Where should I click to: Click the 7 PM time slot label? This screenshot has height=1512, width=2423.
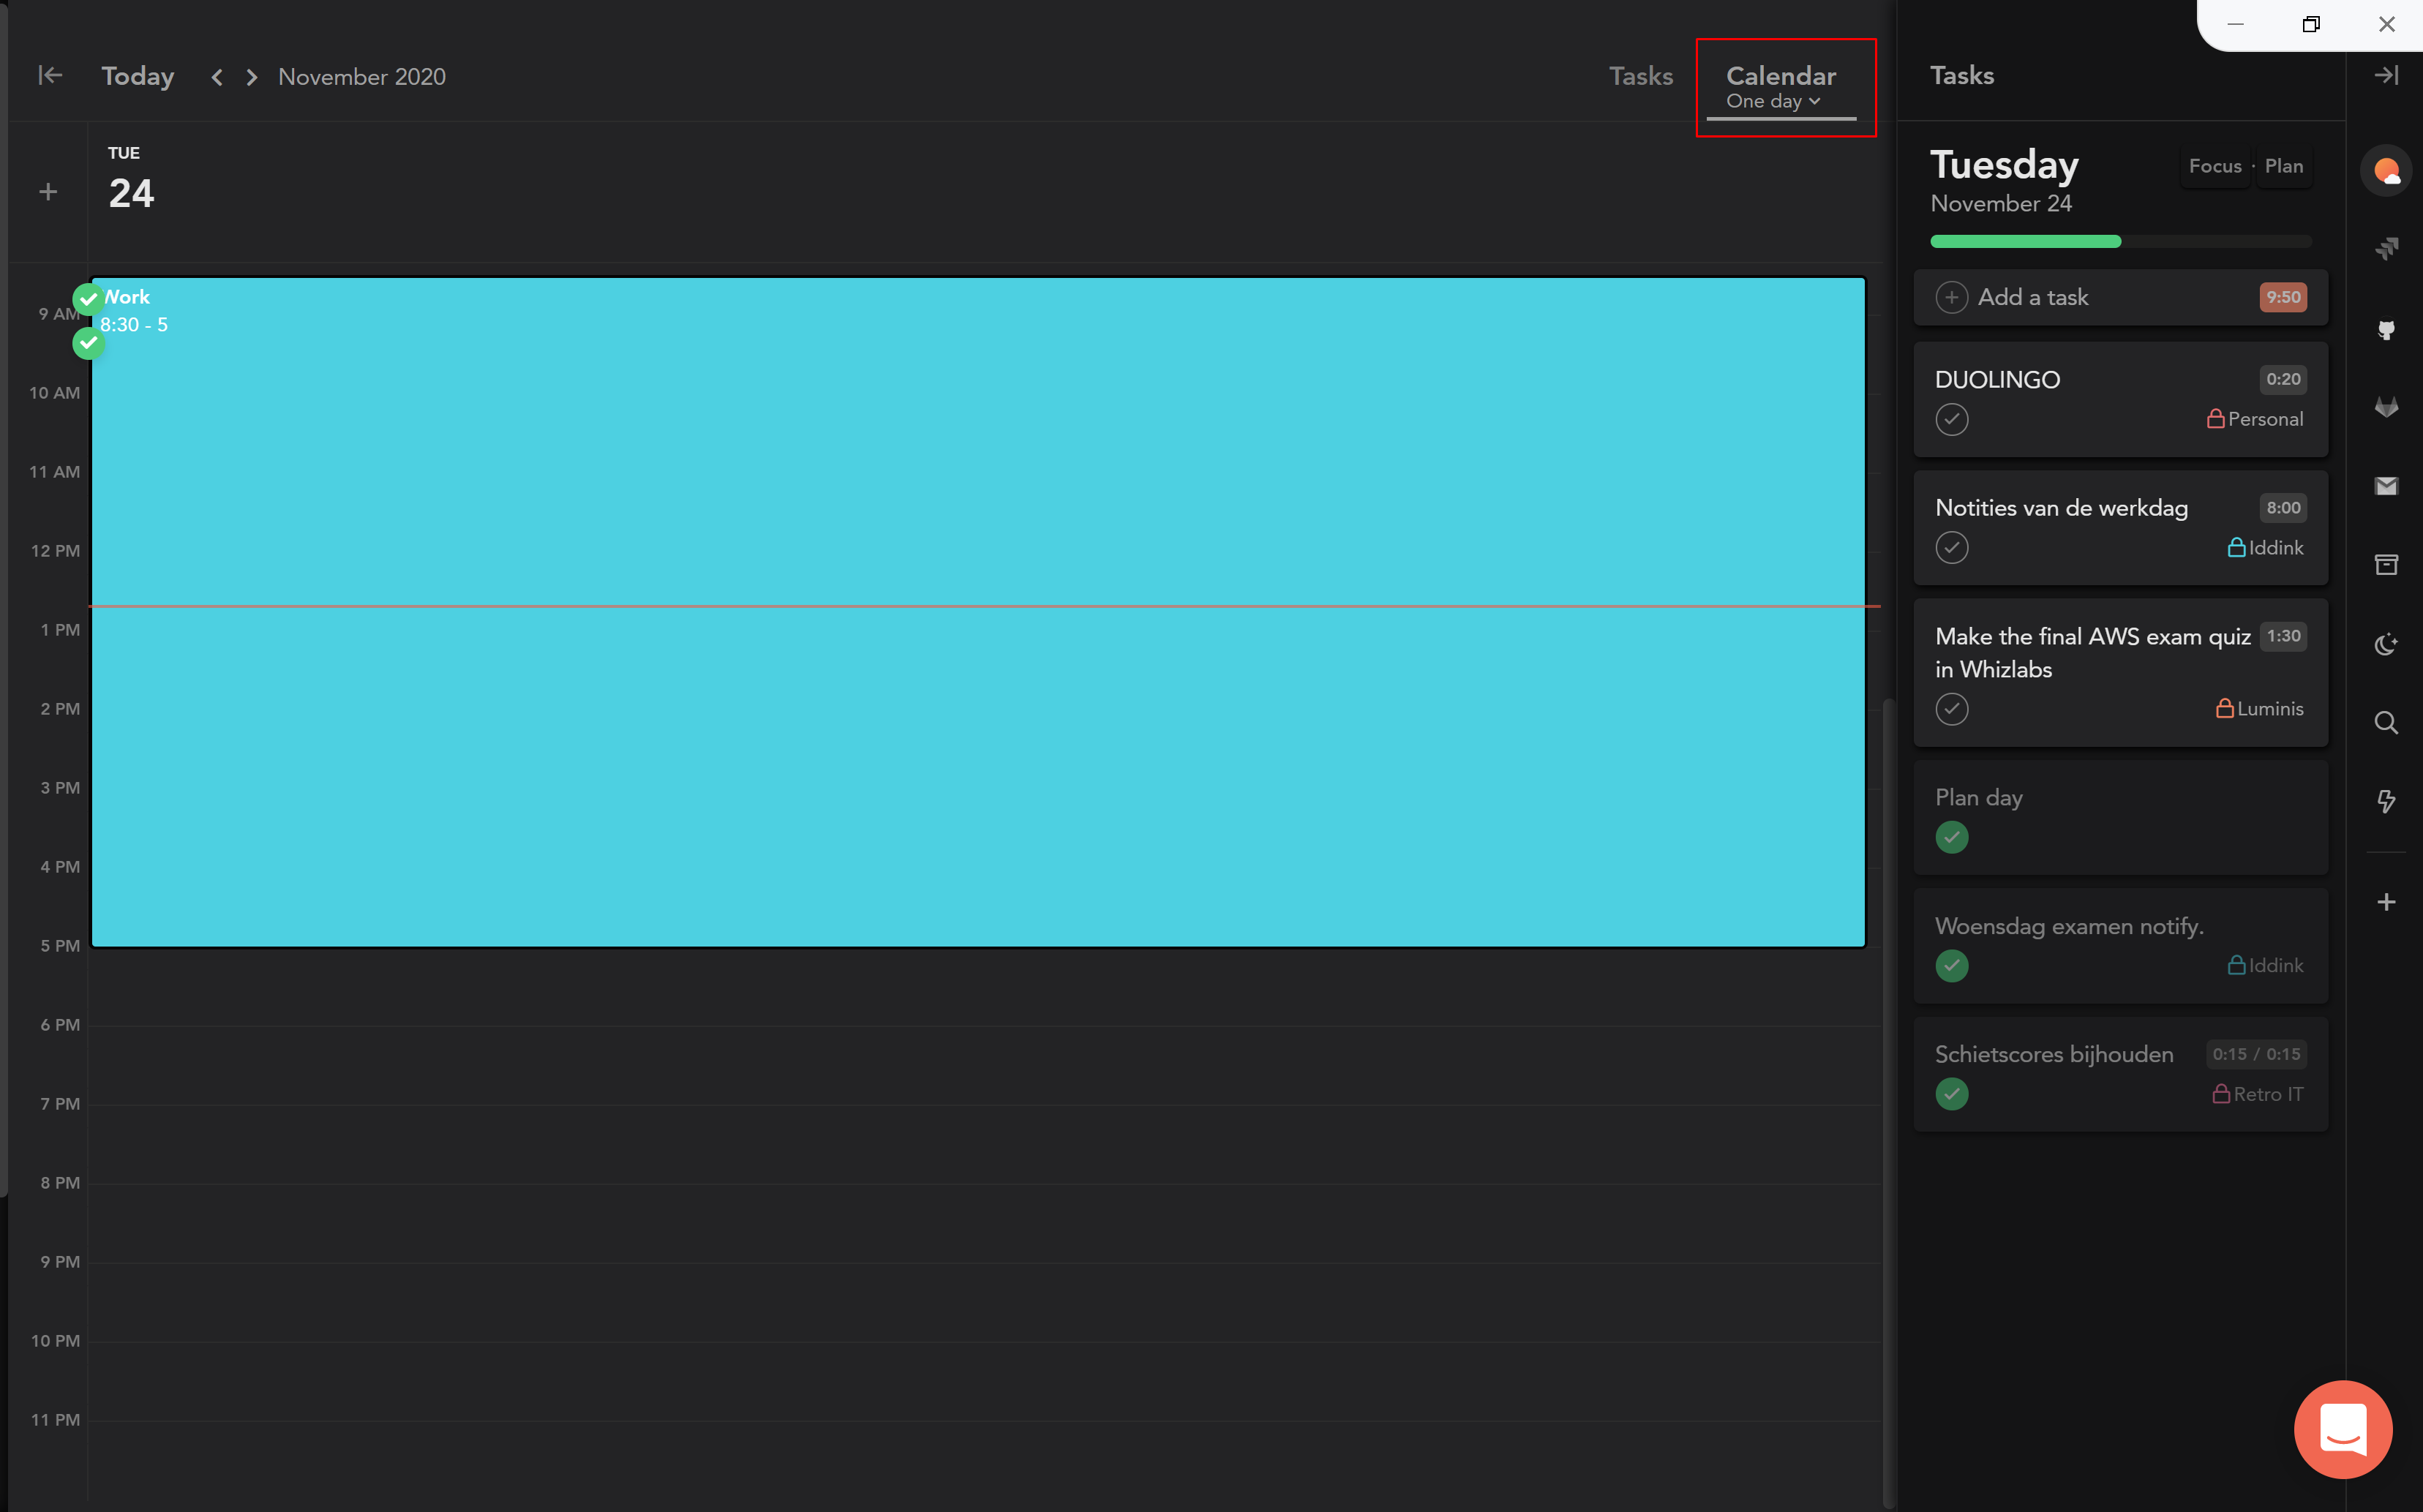coord(60,1104)
